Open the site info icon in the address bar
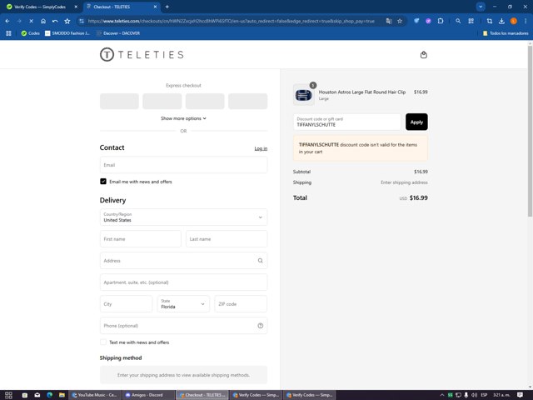This screenshot has height=400, width=533. [82, 21]
